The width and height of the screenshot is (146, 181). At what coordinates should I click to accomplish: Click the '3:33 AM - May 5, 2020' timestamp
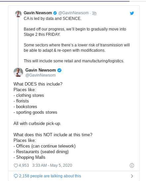(52, 165)
